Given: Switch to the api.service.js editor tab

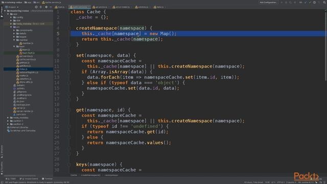Looking at the screenshot, I should point(101,7).
